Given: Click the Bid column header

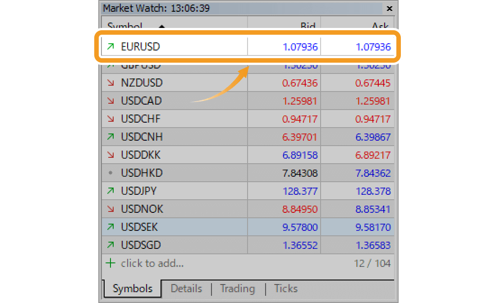Looking at the screenshot, I should tap(308, 26).
